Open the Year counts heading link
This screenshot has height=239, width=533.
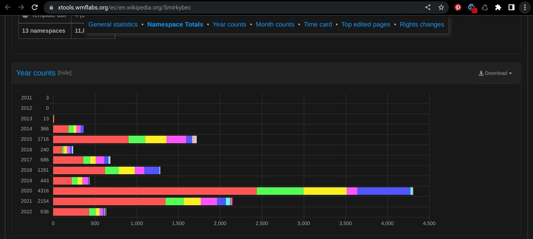pyautogui.click(x=36, y=73)
